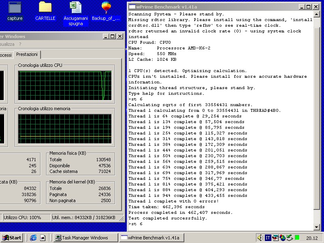Click kernel memory Totale value 26836
The width and height of the screenshot is (324, 243).
[104, 188]
